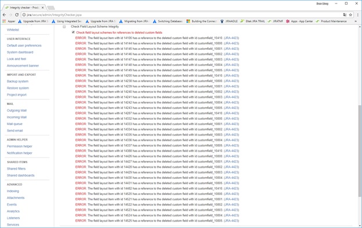Viewport: 362px width, 228px height.
Task: Click 'Check field layout schemes for references' label
Action: pyautogui.click(x=119, y=32)
